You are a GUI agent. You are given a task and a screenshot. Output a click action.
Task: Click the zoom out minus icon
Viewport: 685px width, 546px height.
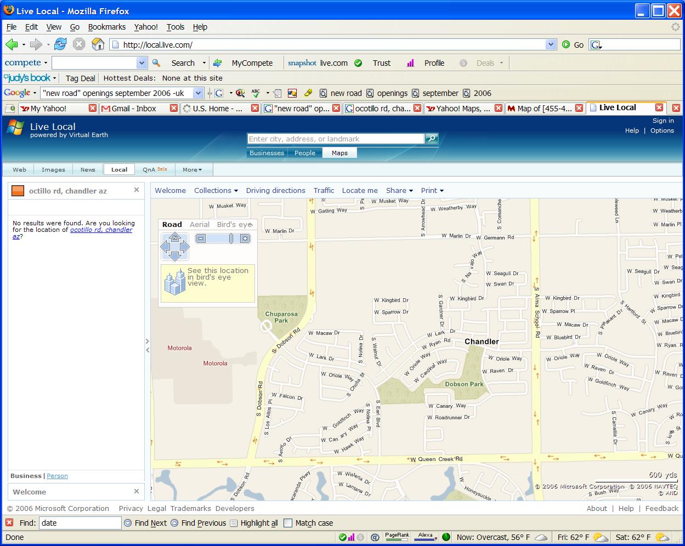(x=200, y=238)
